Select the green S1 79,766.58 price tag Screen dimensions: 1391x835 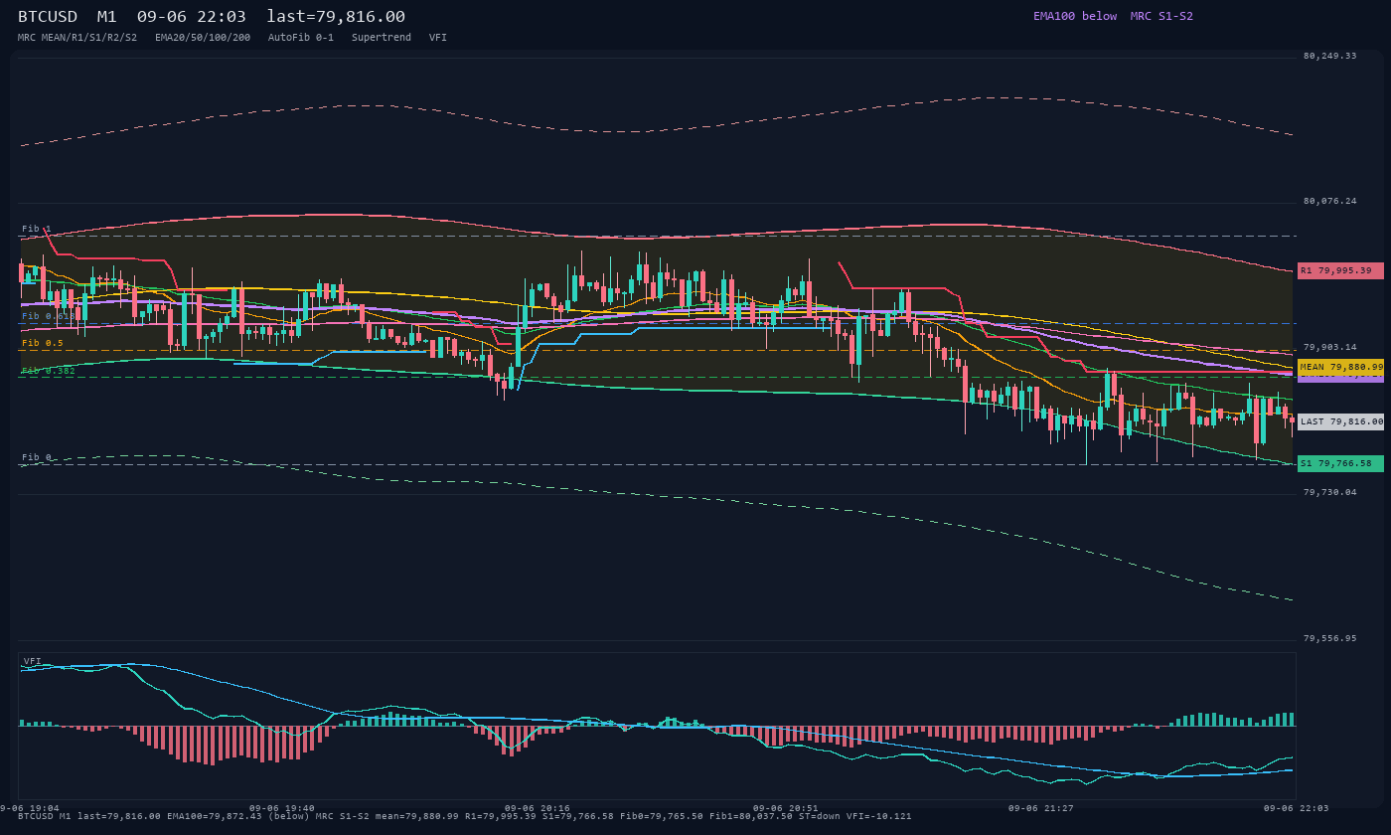click(x=1340, y=463)
